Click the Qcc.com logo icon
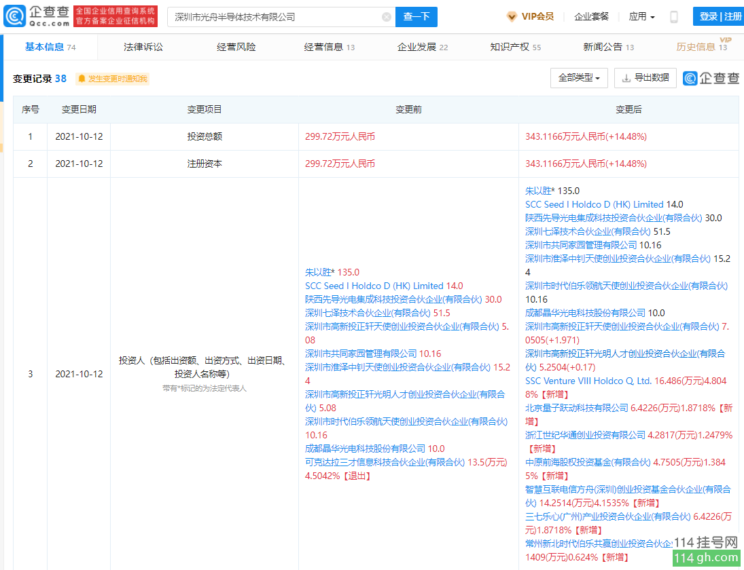Screen dimensions: 744x570 (14, 16)
